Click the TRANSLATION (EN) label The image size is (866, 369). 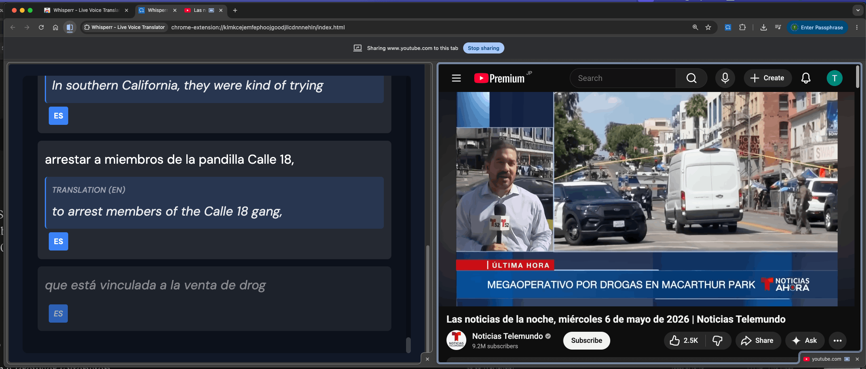pos(89,190)
